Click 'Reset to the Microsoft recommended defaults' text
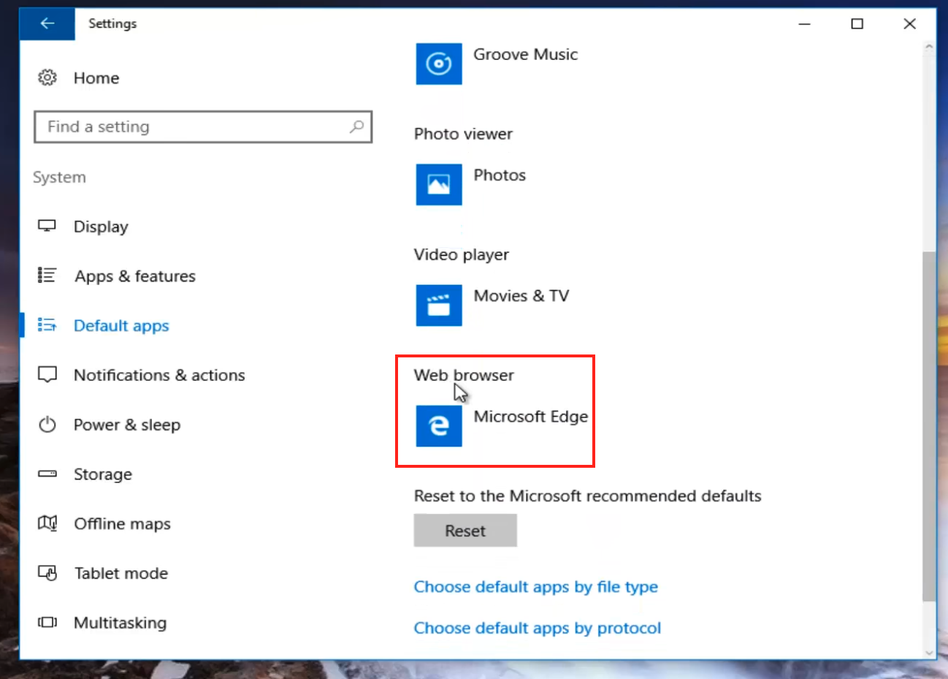948x679 pixels. point(587,496)
